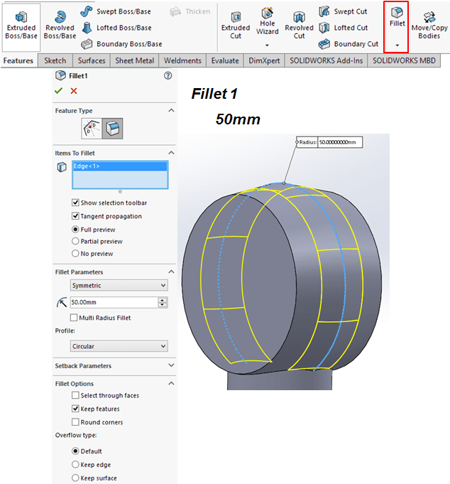The image size is (450, 484).
Task: Expand the Setback Parameters section
Action: pos(171,366)
